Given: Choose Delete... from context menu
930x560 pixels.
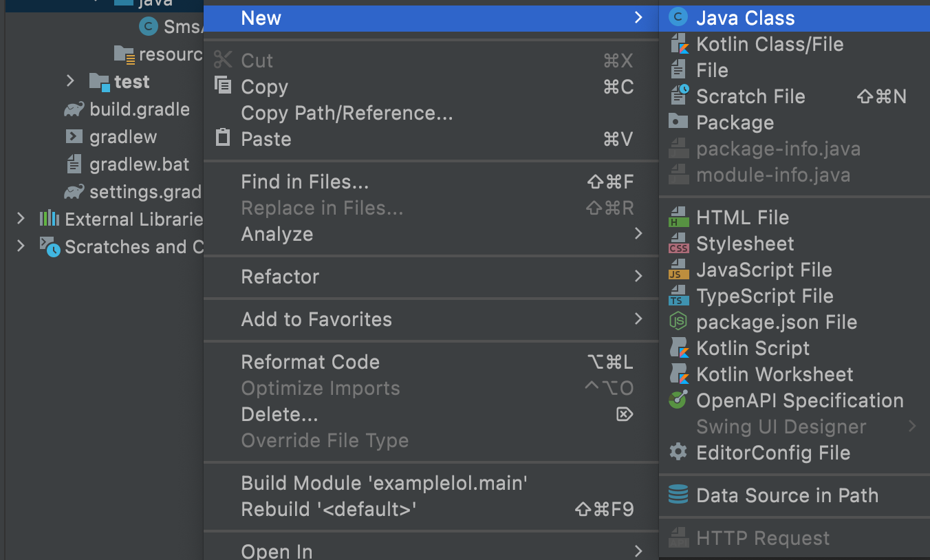Looking at the screenshot, I should tap(431, 414).
